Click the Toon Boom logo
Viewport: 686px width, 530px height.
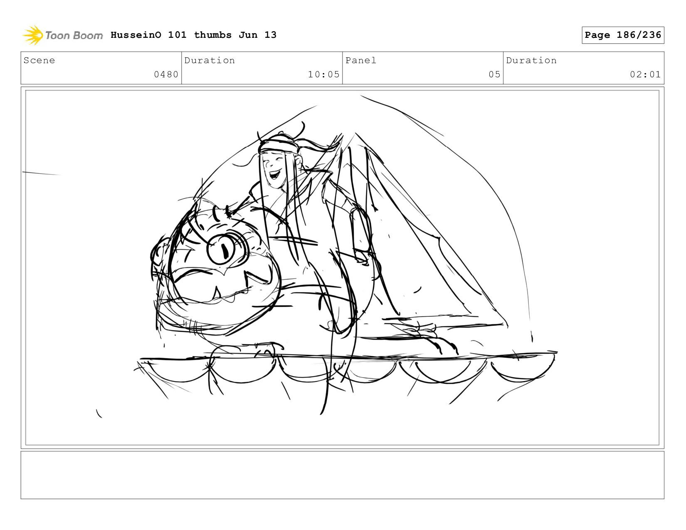62,35
